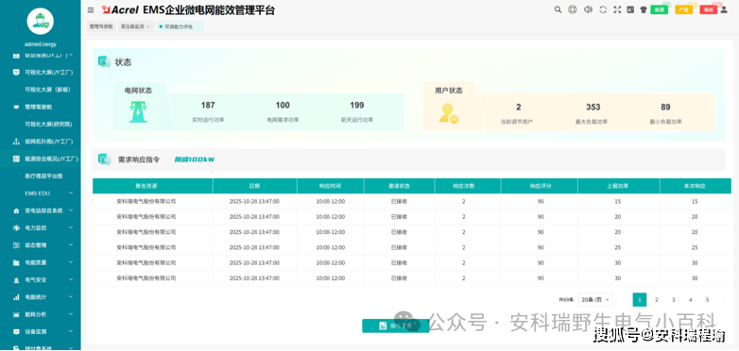
Task: Close the 变压器监测 tab
Action: (148, 26)
